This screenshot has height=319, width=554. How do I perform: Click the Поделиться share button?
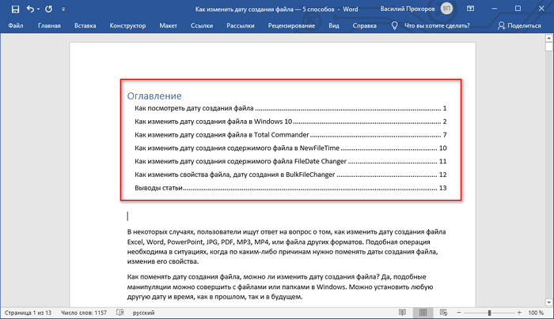click(519, 26)
